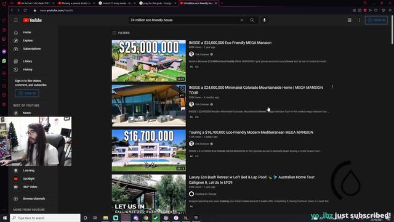Open Messenger in the Opera sidebar

point(4,51)
